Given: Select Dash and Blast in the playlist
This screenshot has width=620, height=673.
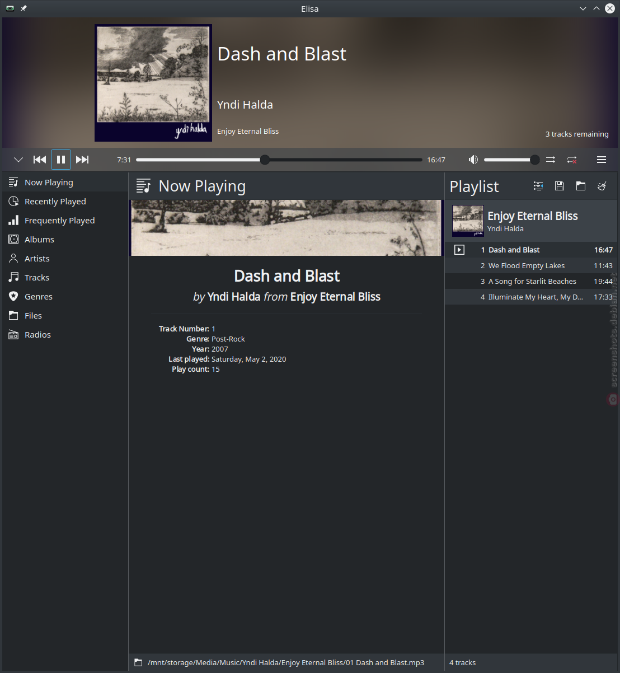Looking at the screenshot, I should 531,250.
